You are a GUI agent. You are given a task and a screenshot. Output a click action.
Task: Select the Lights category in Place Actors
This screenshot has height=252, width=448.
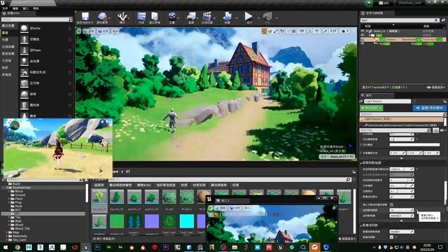point(5,40)
